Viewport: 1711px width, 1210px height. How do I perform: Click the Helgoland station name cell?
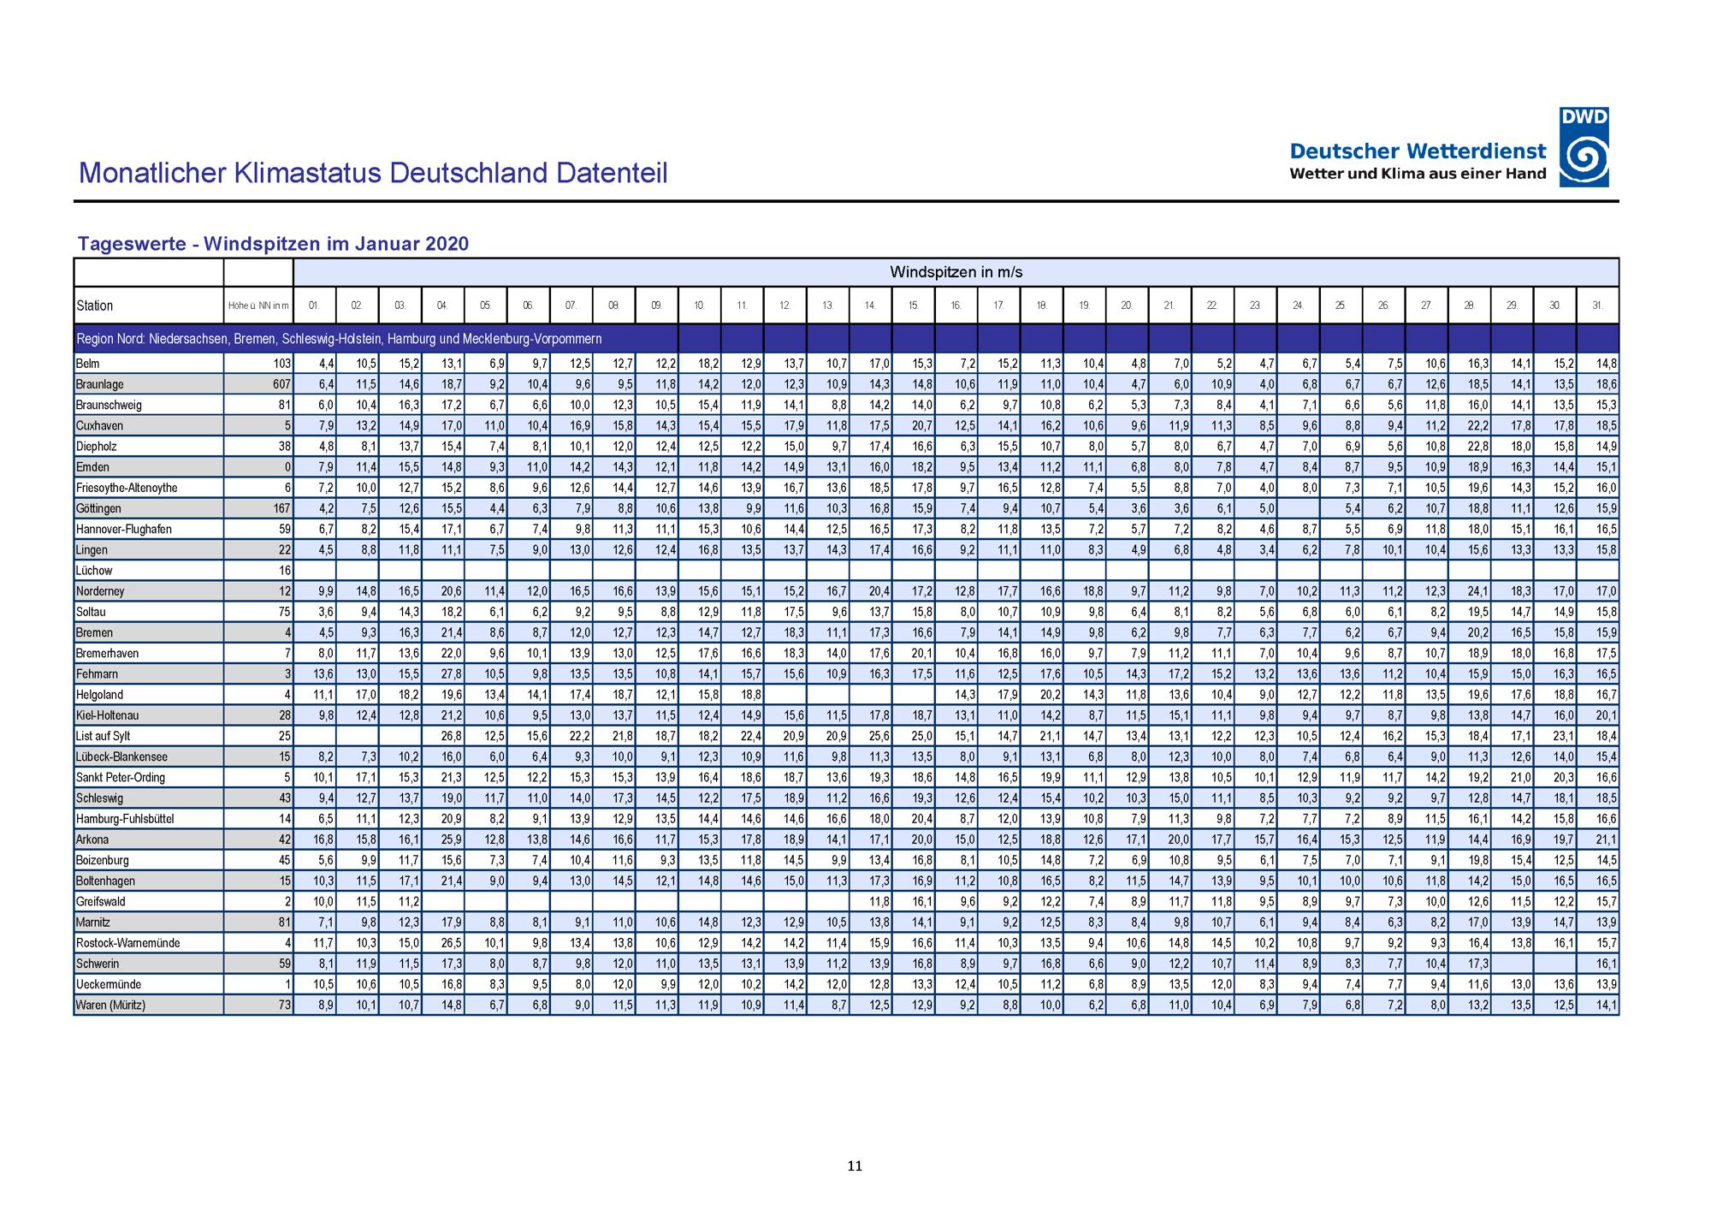pyautogui.click(x=149, y=695)
